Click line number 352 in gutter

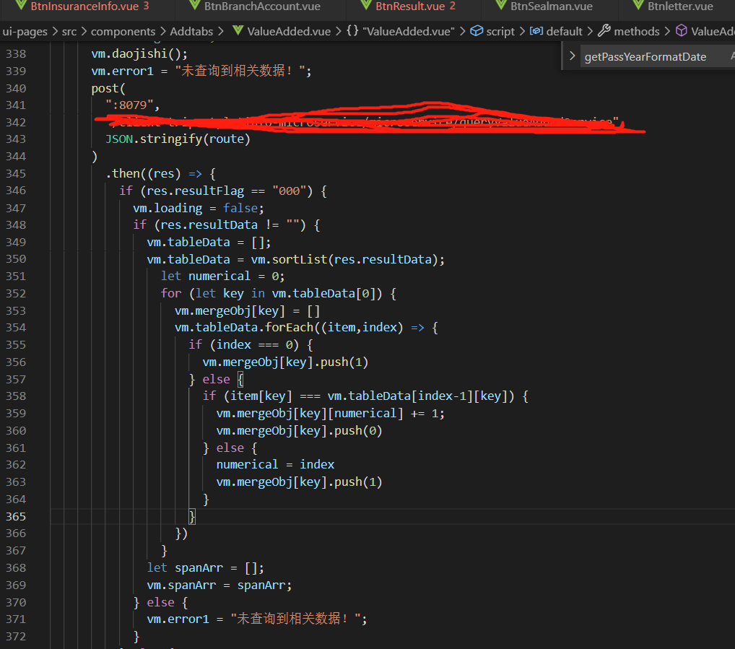pos(16,293)
